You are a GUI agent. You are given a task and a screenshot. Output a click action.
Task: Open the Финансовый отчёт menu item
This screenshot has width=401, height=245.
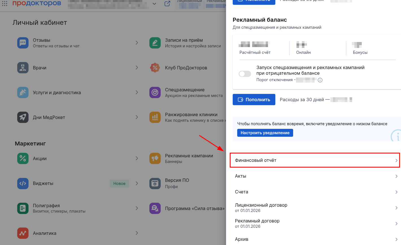click(315, 160)
